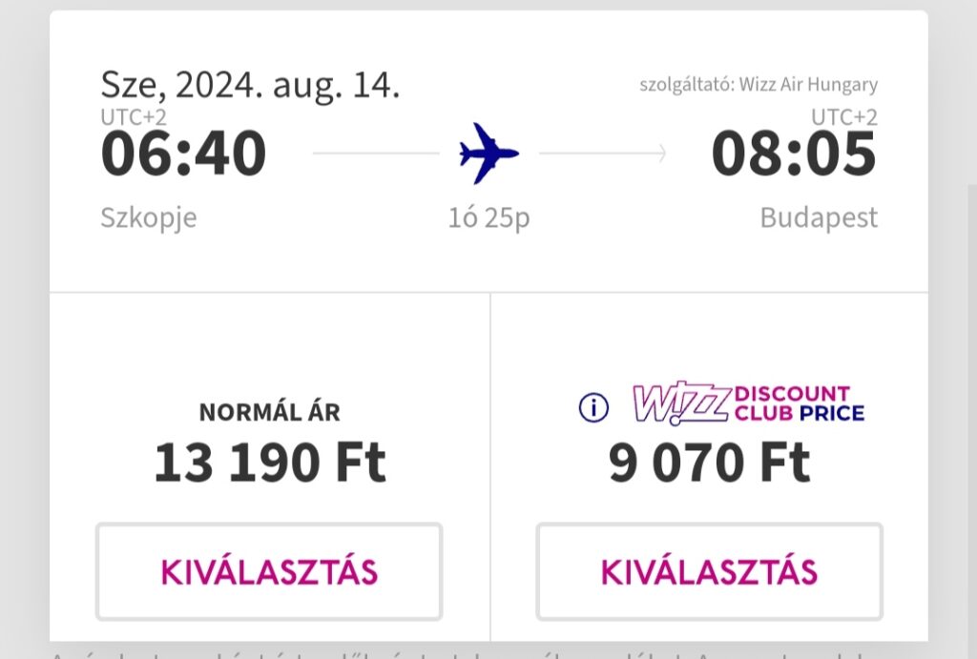Viewport: 977px width, 659px height.
Task: Click the szolgáltató: Wizz Air Hungary text
Action: tap(759, 85)
